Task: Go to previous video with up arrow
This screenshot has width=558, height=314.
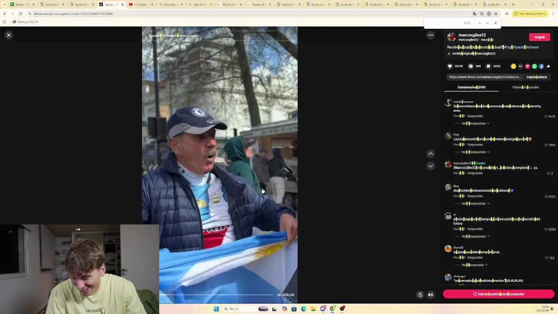Action: (x=431, y=154)
